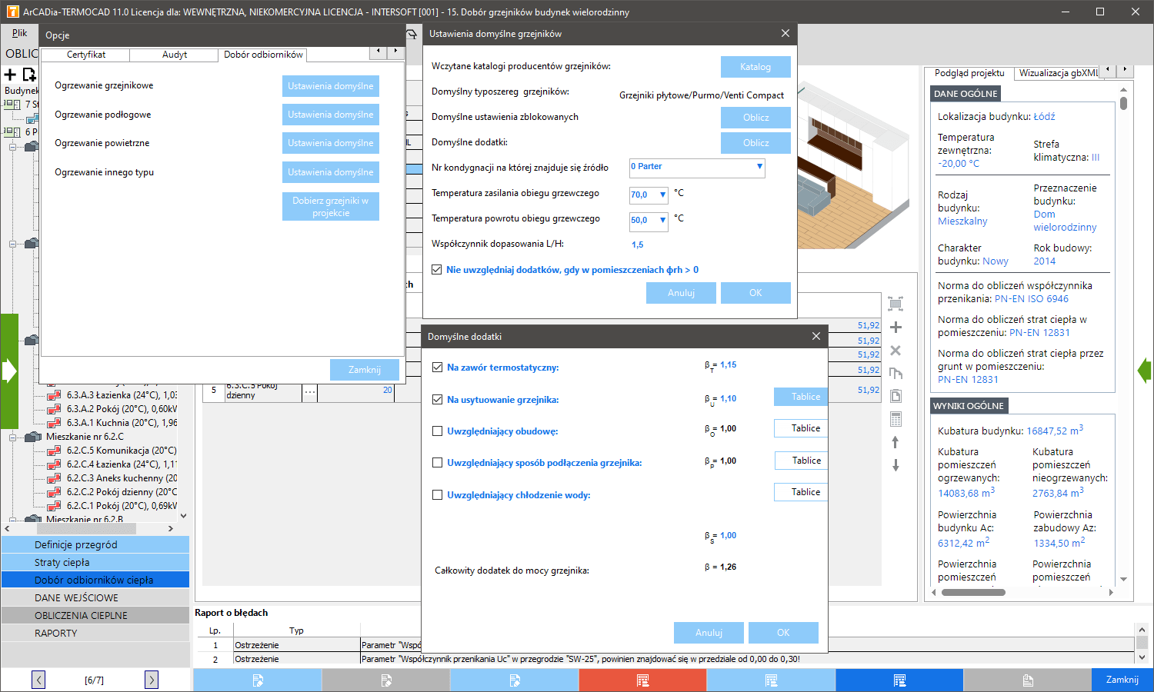Uncheck 'Na zawór termostatyczny'
Viewport: 1154px width, 692px height.
[x=438, y=368]
